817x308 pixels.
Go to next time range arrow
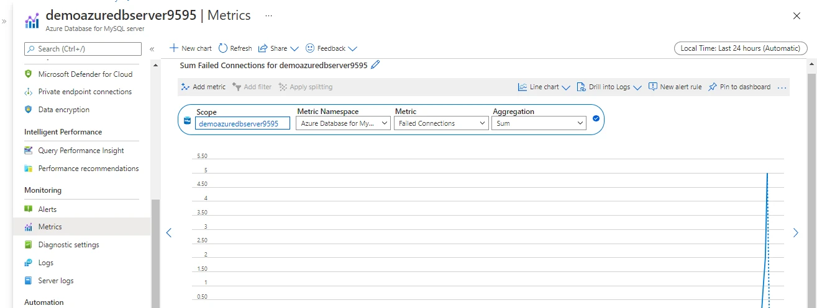796,233
